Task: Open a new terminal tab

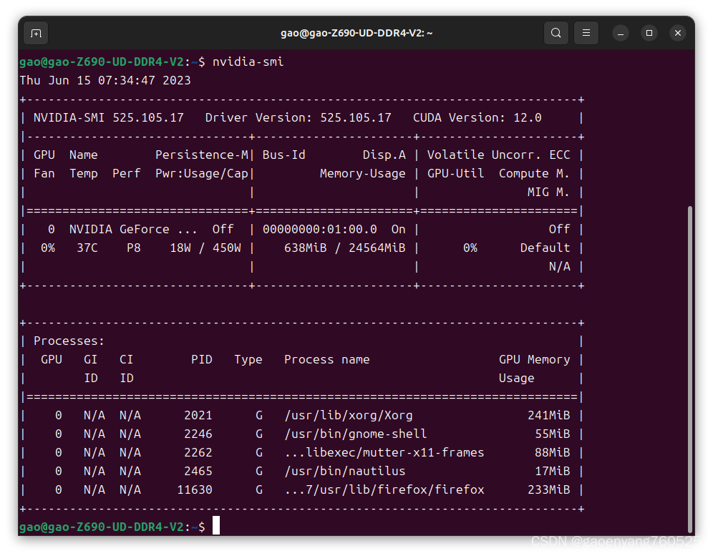Action: 36,33
